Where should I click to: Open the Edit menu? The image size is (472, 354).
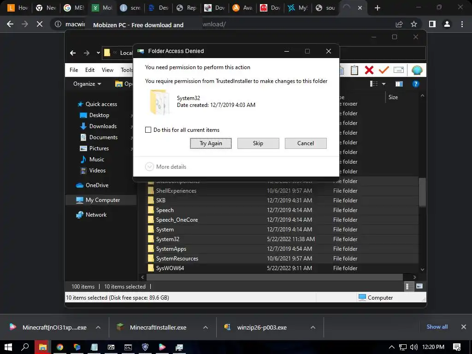(90, 70)
